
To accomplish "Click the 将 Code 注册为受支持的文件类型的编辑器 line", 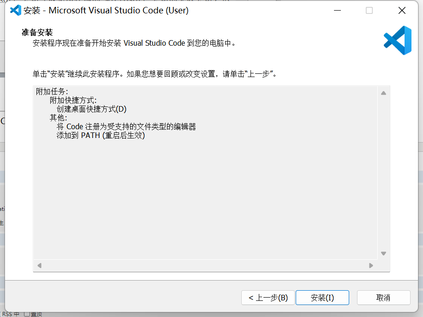I will coord(126,126).
